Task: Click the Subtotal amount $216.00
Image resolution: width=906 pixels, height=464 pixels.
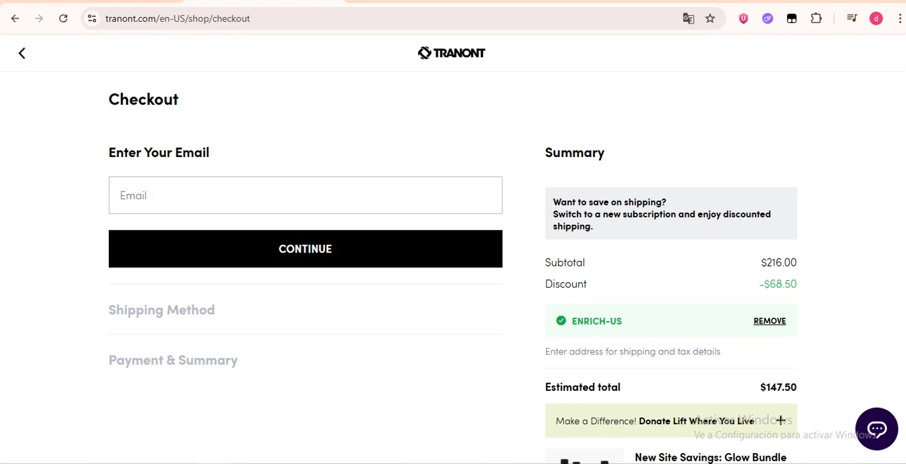Action: coord(779,262)
